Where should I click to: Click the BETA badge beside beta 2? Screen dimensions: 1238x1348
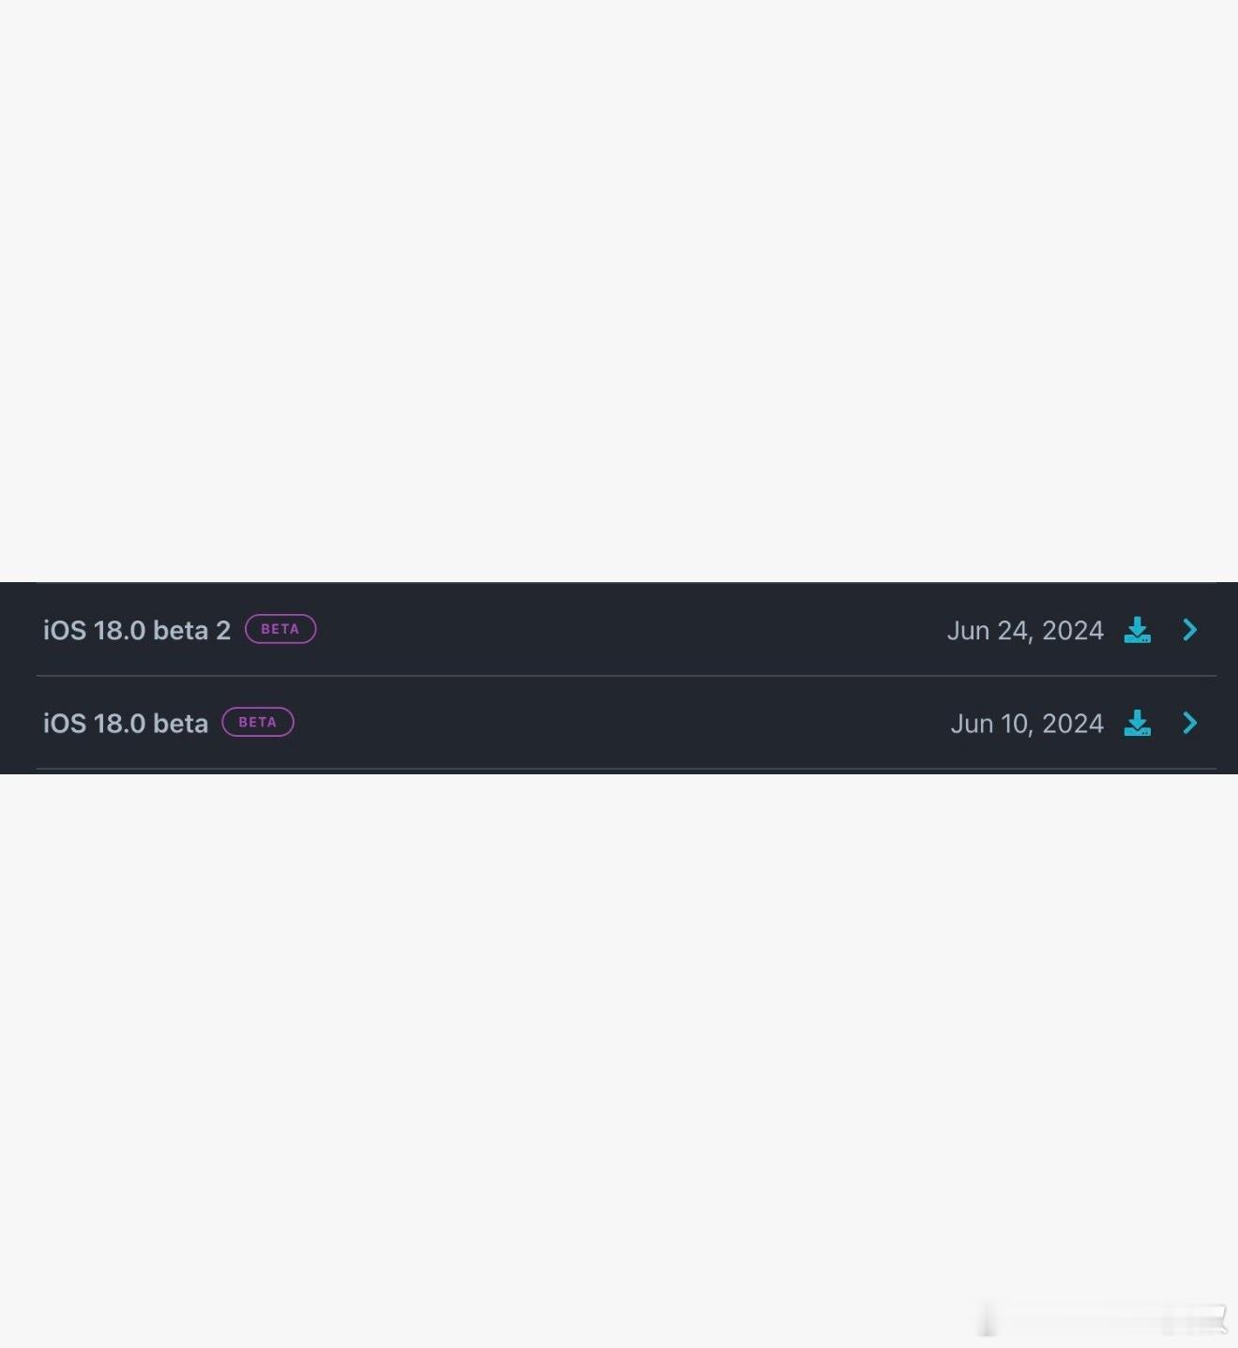[280, 629]
